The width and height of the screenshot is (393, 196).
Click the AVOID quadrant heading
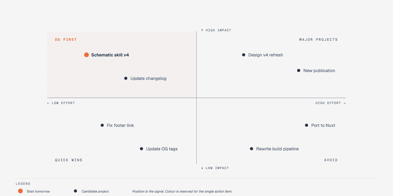331,160
